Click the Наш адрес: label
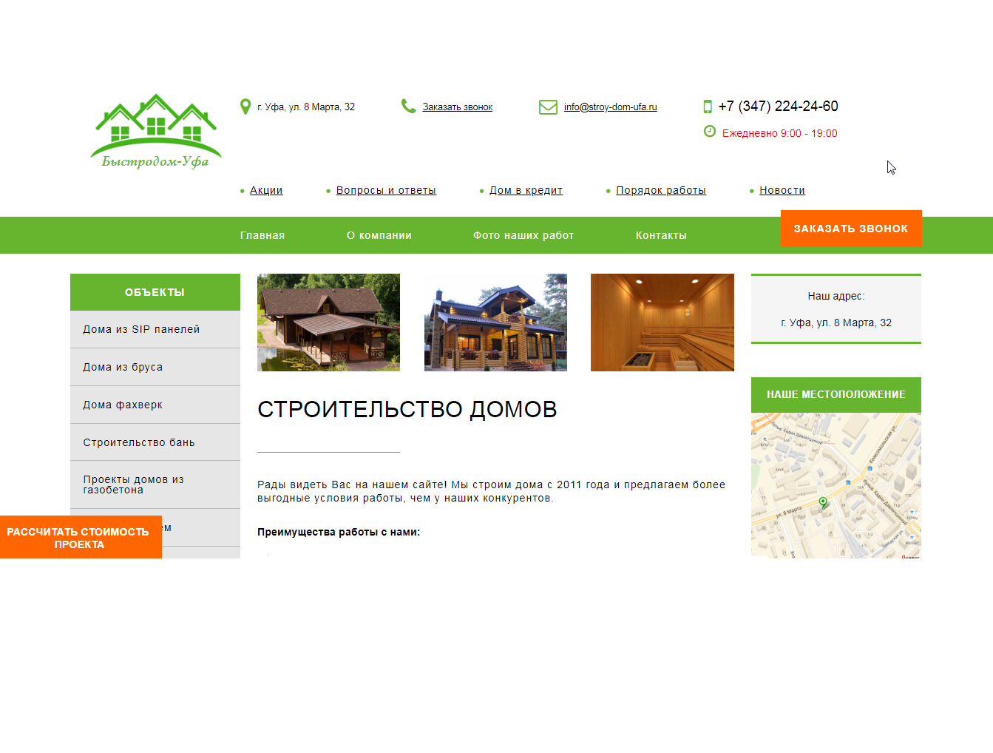This screenshot has height=753, width=993. pyautogui.click(x=836, y=296)
